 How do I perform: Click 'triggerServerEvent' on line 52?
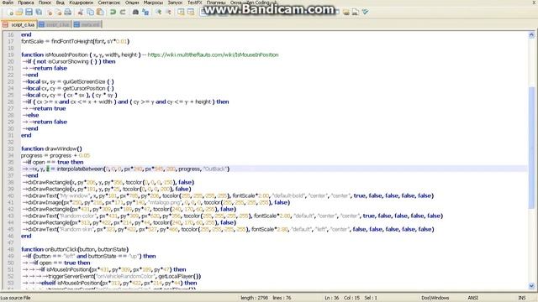[x=71, y=276]
